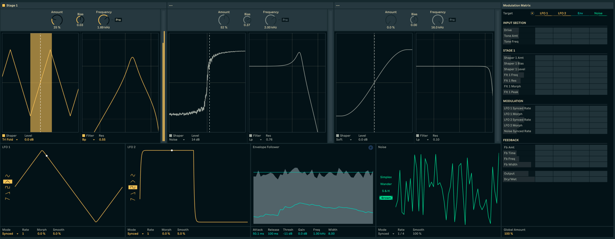Image resolution: width=615 pixels, height=239 pixels.
Task: Select triangle waveform icon in LFO 2
Action: [133, 182]
